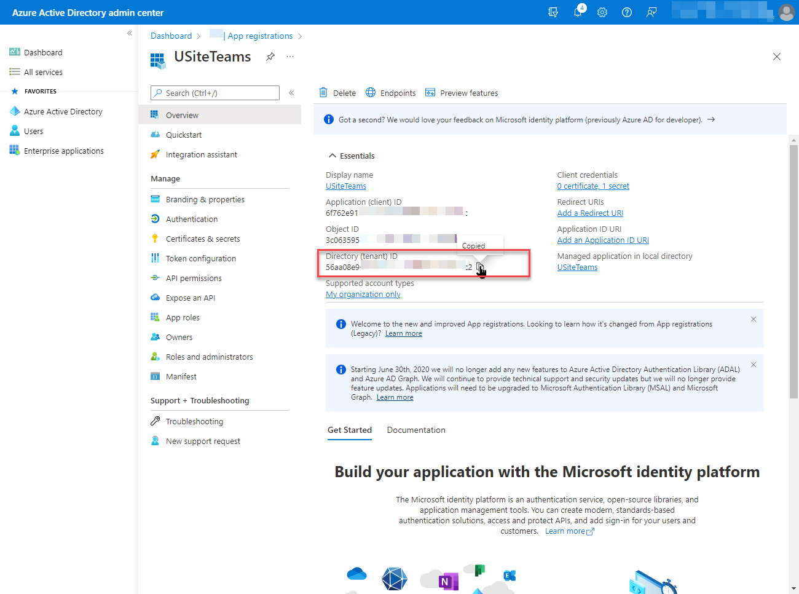
Task: Open the more options ellipsis beside USiteTeams
Action: [x=290, y=57]
